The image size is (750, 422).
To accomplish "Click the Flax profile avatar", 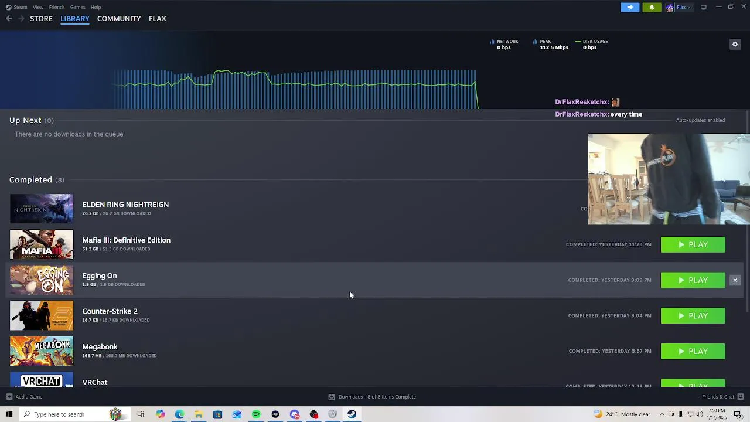I will click(x=670, y=8).
